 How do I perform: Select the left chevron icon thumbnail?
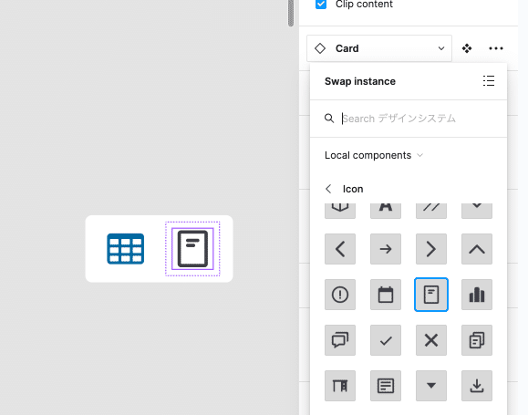coord(340,249)
